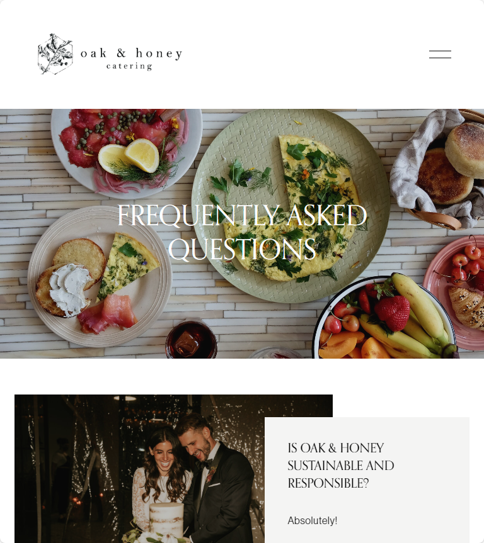The image size is (484, 543).
Task: Click the "oak & honey" logo text
Action: [x=131, y=53]
